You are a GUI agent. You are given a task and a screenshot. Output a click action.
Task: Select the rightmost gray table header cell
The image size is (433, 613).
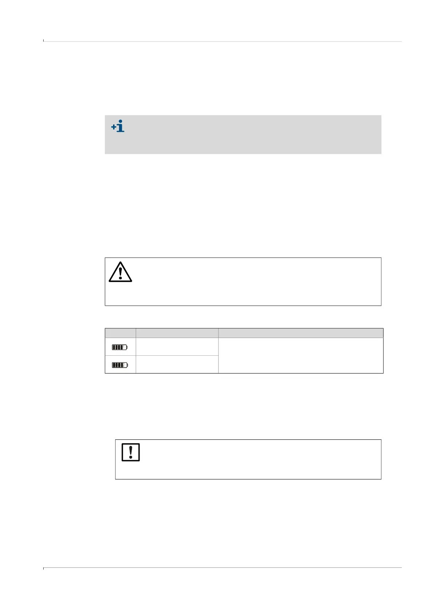pos(301,333)
